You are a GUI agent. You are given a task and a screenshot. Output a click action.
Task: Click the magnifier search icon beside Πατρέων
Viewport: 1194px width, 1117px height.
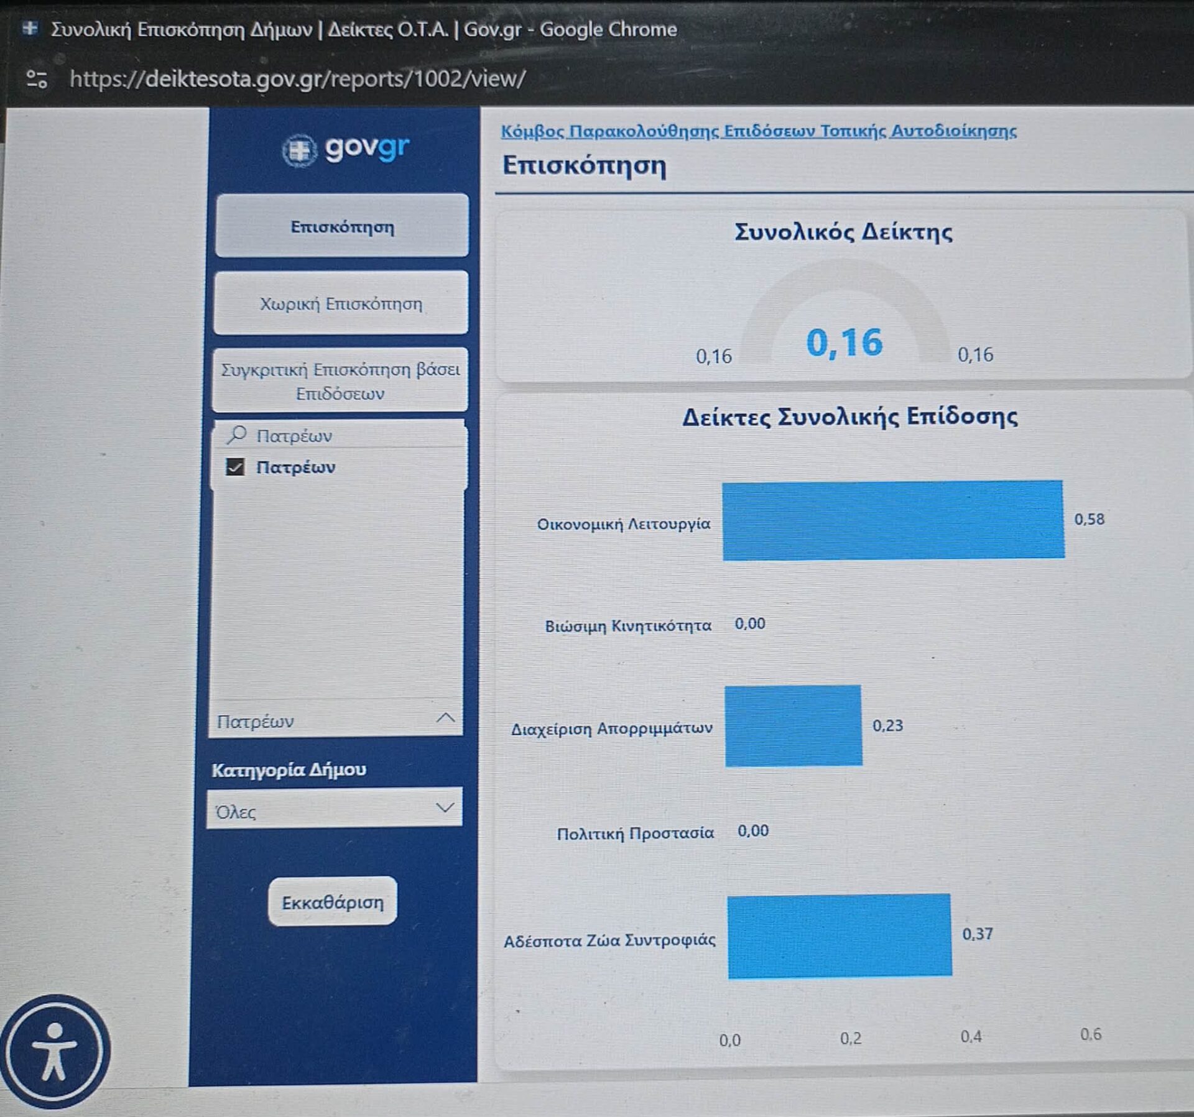click(236, 434)
